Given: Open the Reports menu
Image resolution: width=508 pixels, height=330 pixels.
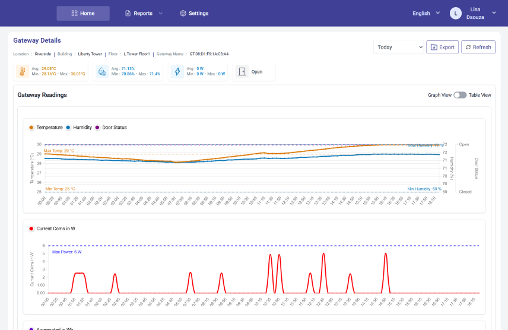Looking at the screenshot, I should click(143, 13).
